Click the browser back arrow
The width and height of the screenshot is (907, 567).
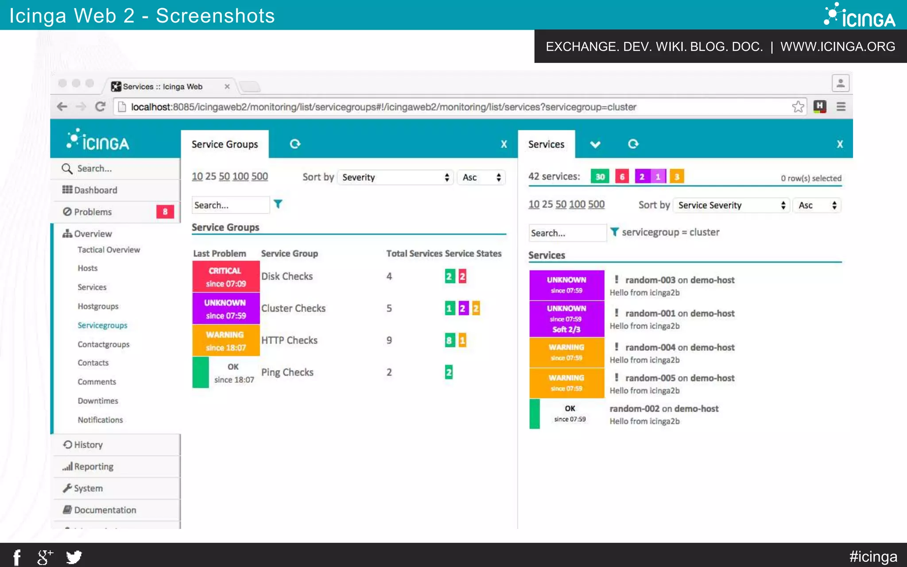click(62, 107)
